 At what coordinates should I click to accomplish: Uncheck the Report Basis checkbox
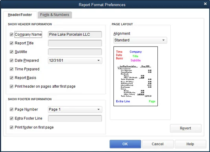tap(11, 78)
